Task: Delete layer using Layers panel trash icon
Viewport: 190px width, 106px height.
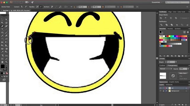Action: tap(186, 105)
